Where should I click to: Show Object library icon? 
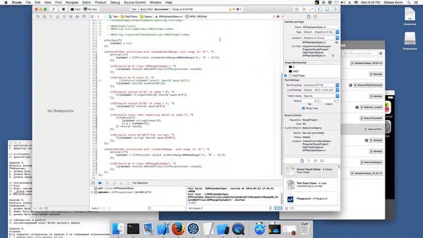click(x=315, y=161)
